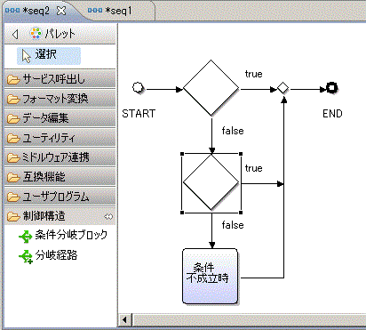366x330 pixels.
Task: Click the START label text
Action: 139,114
